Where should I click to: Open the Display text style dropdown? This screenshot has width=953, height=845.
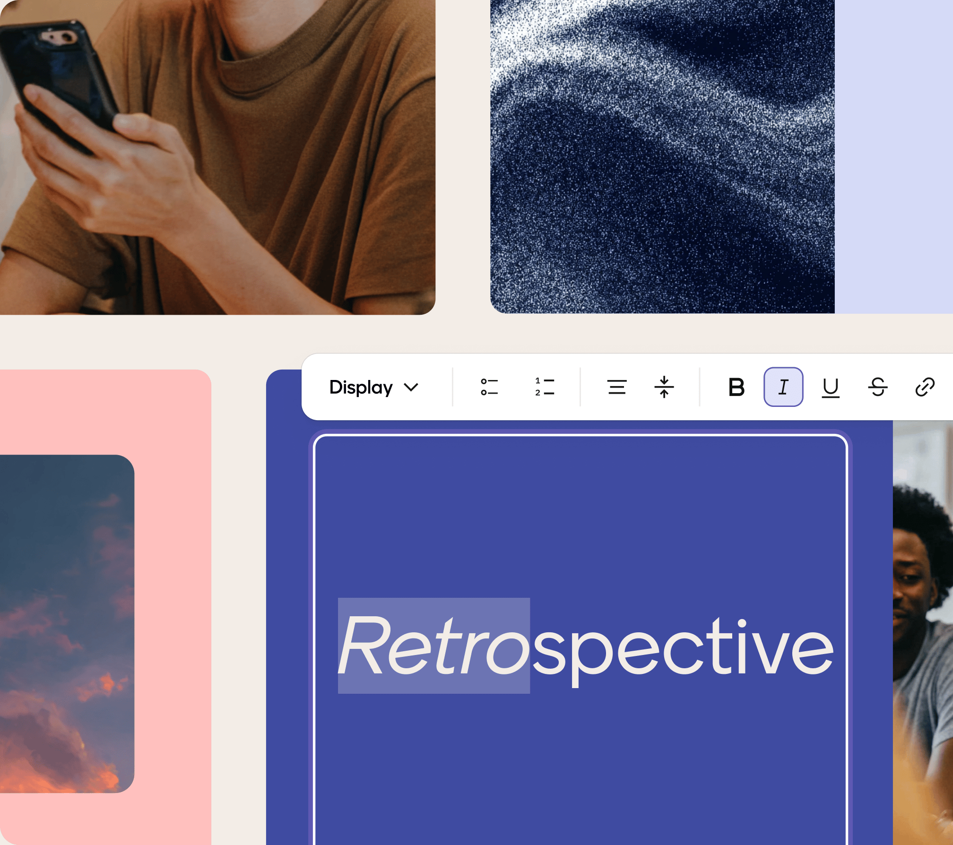coord(361,388)
